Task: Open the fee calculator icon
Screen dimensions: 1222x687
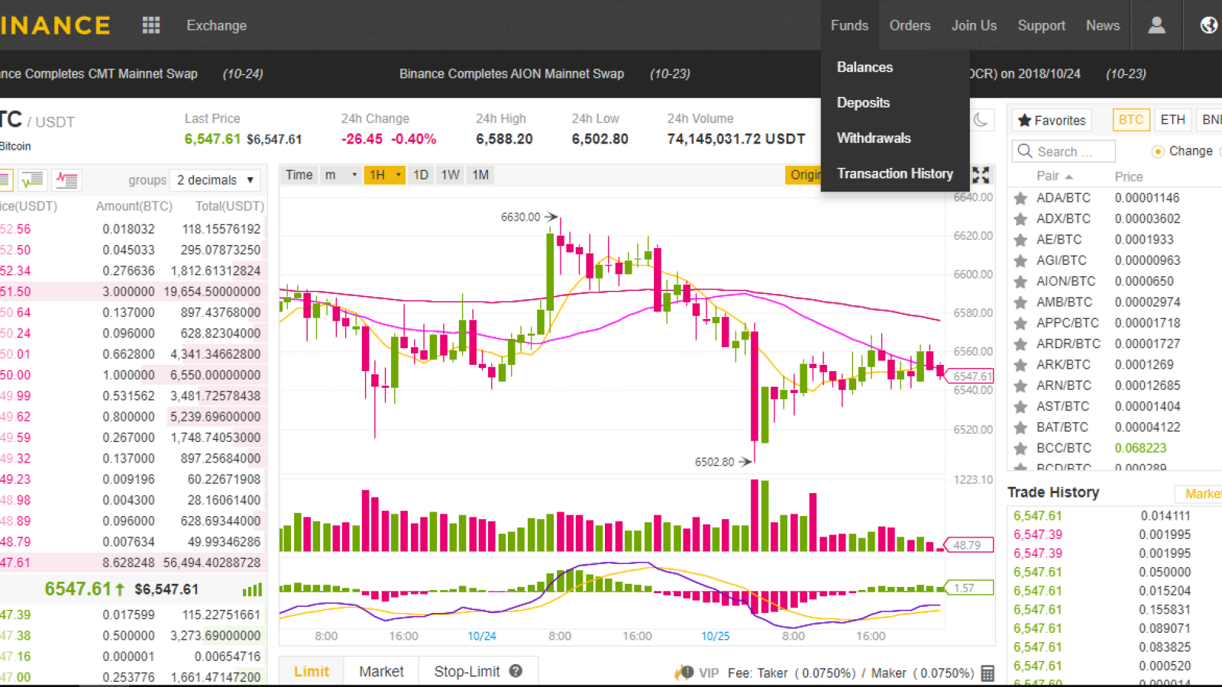Action: [x=988, y=673]
